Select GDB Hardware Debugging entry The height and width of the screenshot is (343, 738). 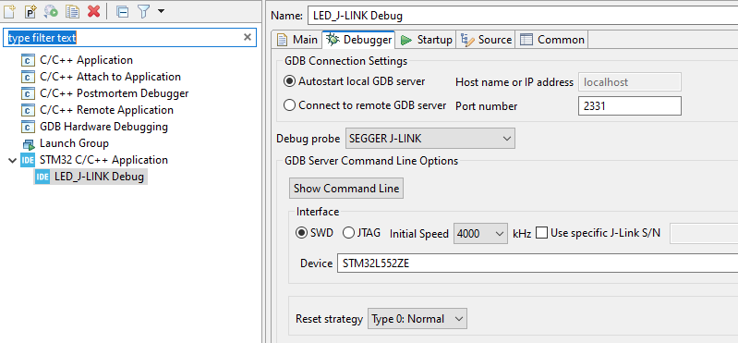(103, 127)
